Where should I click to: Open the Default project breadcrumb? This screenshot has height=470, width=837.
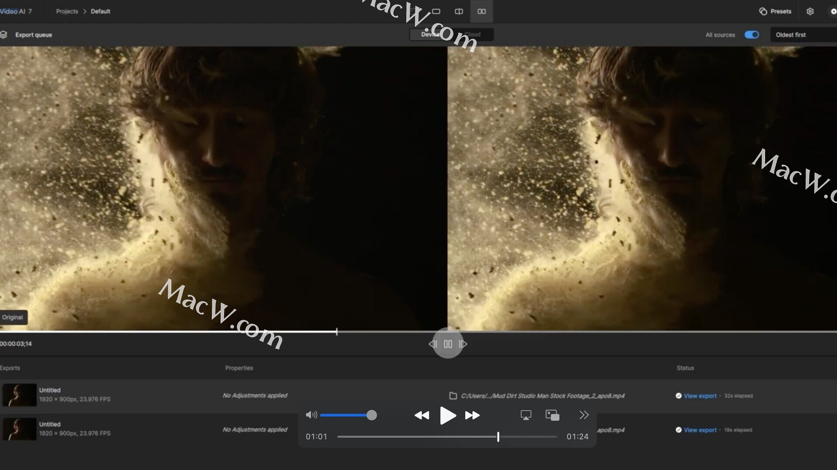pyautogui.click(x=100, y=11)
